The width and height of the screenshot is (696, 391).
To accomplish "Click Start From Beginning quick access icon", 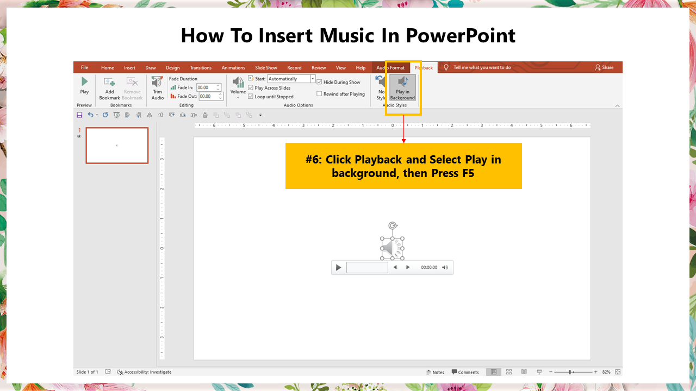I will pos(116,115).
